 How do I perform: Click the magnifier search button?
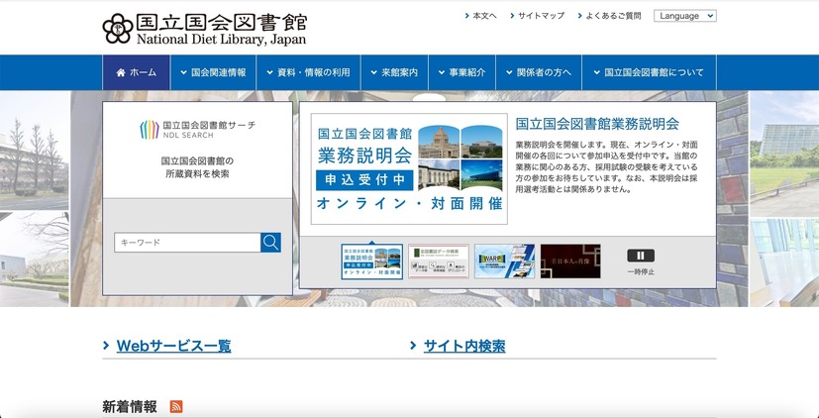[x=270, y=243]
